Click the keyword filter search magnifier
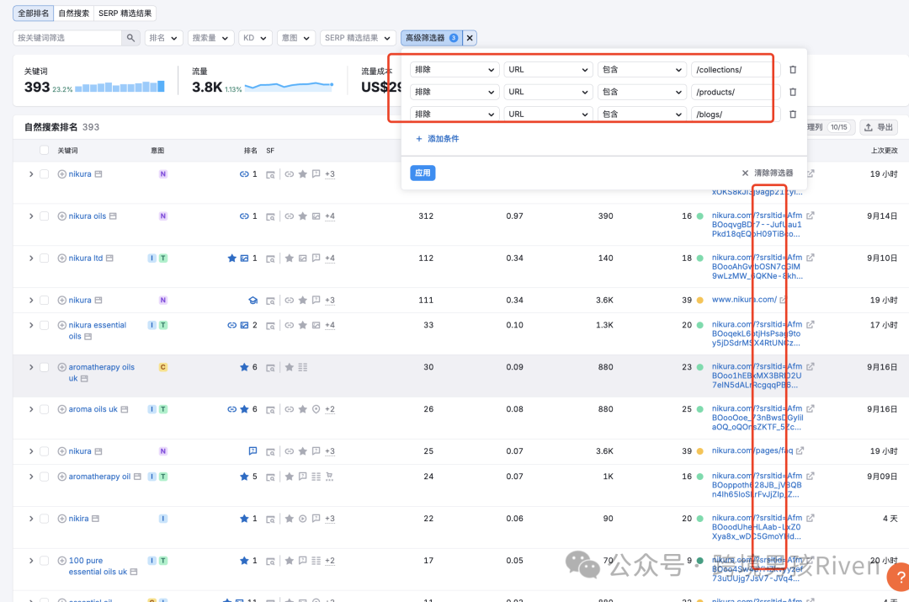This screenshot has height=602, width=909. (x=130, y=38)
